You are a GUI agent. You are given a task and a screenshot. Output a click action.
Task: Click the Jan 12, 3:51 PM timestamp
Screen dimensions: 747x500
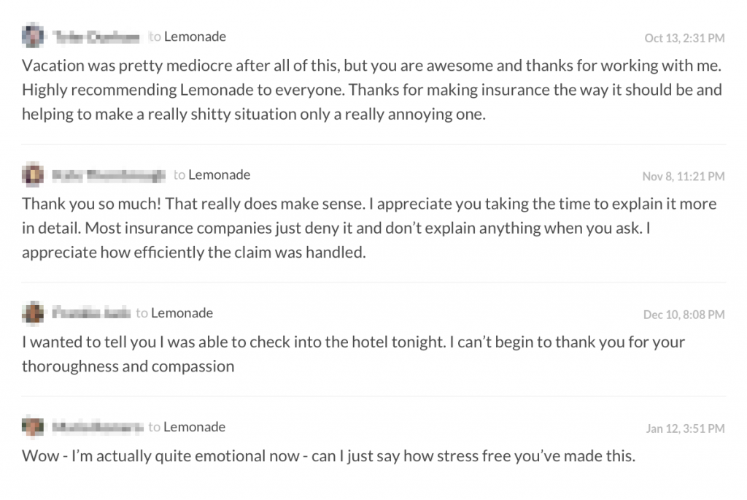pos(685,428)
